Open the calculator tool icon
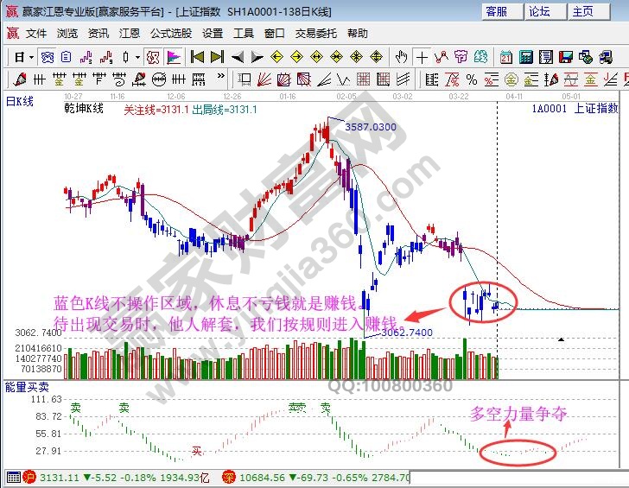The height and width of the screenshot is (488, 629). tap(524, 57)
